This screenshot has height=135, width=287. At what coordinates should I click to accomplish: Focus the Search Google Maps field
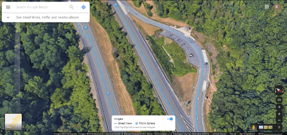41,7
